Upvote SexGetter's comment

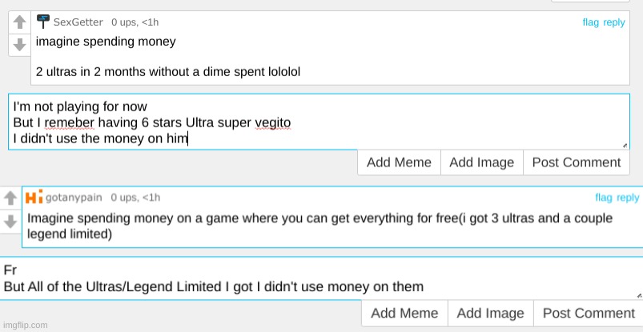click(x=20, y=24)
